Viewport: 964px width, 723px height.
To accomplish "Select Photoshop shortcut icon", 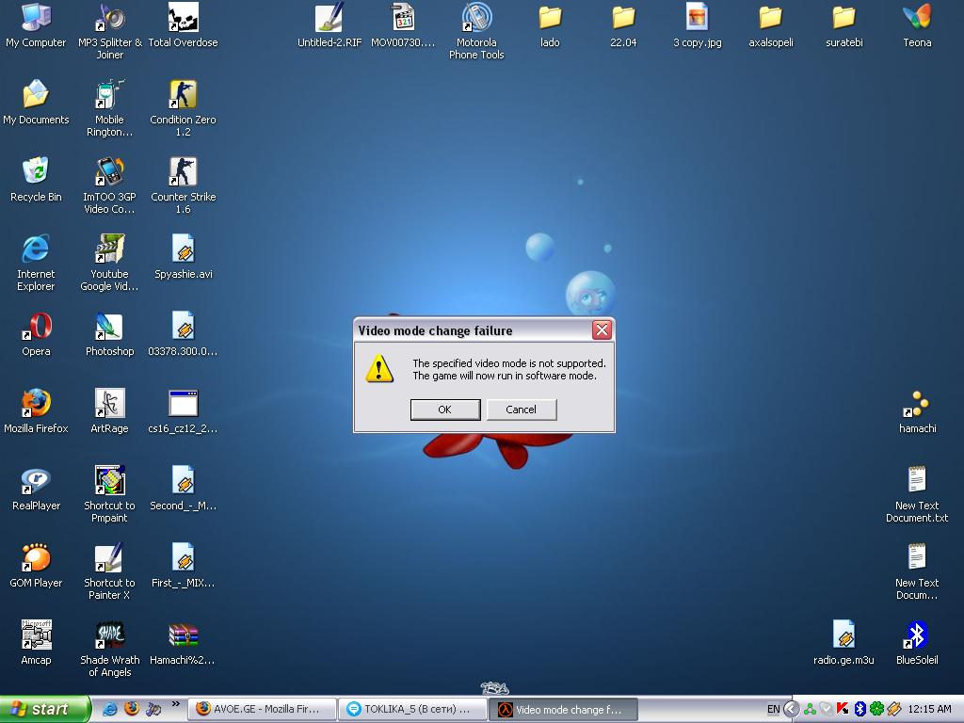I will click(109, 334).
